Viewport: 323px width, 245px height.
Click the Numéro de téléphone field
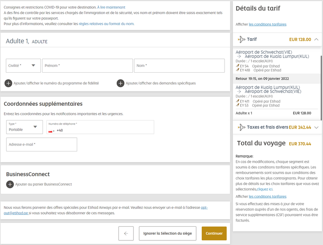coord(100,127)
